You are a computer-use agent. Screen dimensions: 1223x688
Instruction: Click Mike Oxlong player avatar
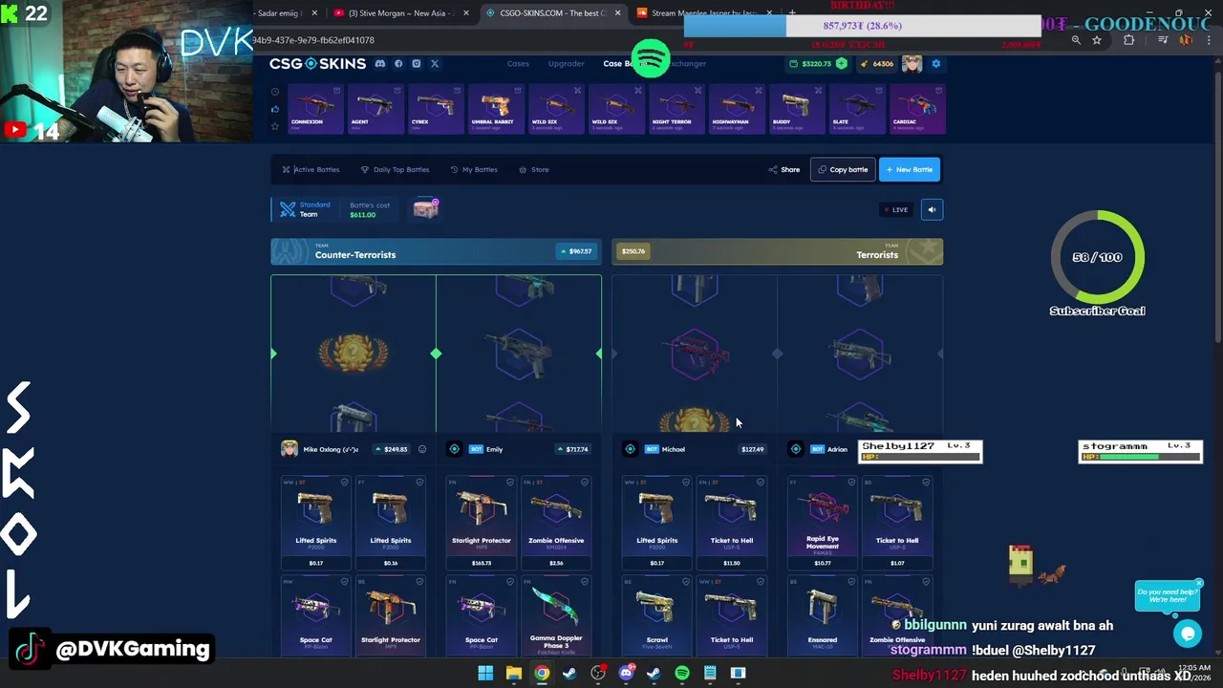(290, 449)
